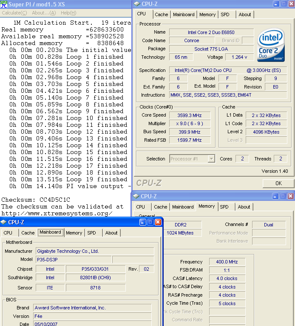Click the BIOS version F4e field
The height and width of the screenshot is (326, 295).
coord(92,316)
